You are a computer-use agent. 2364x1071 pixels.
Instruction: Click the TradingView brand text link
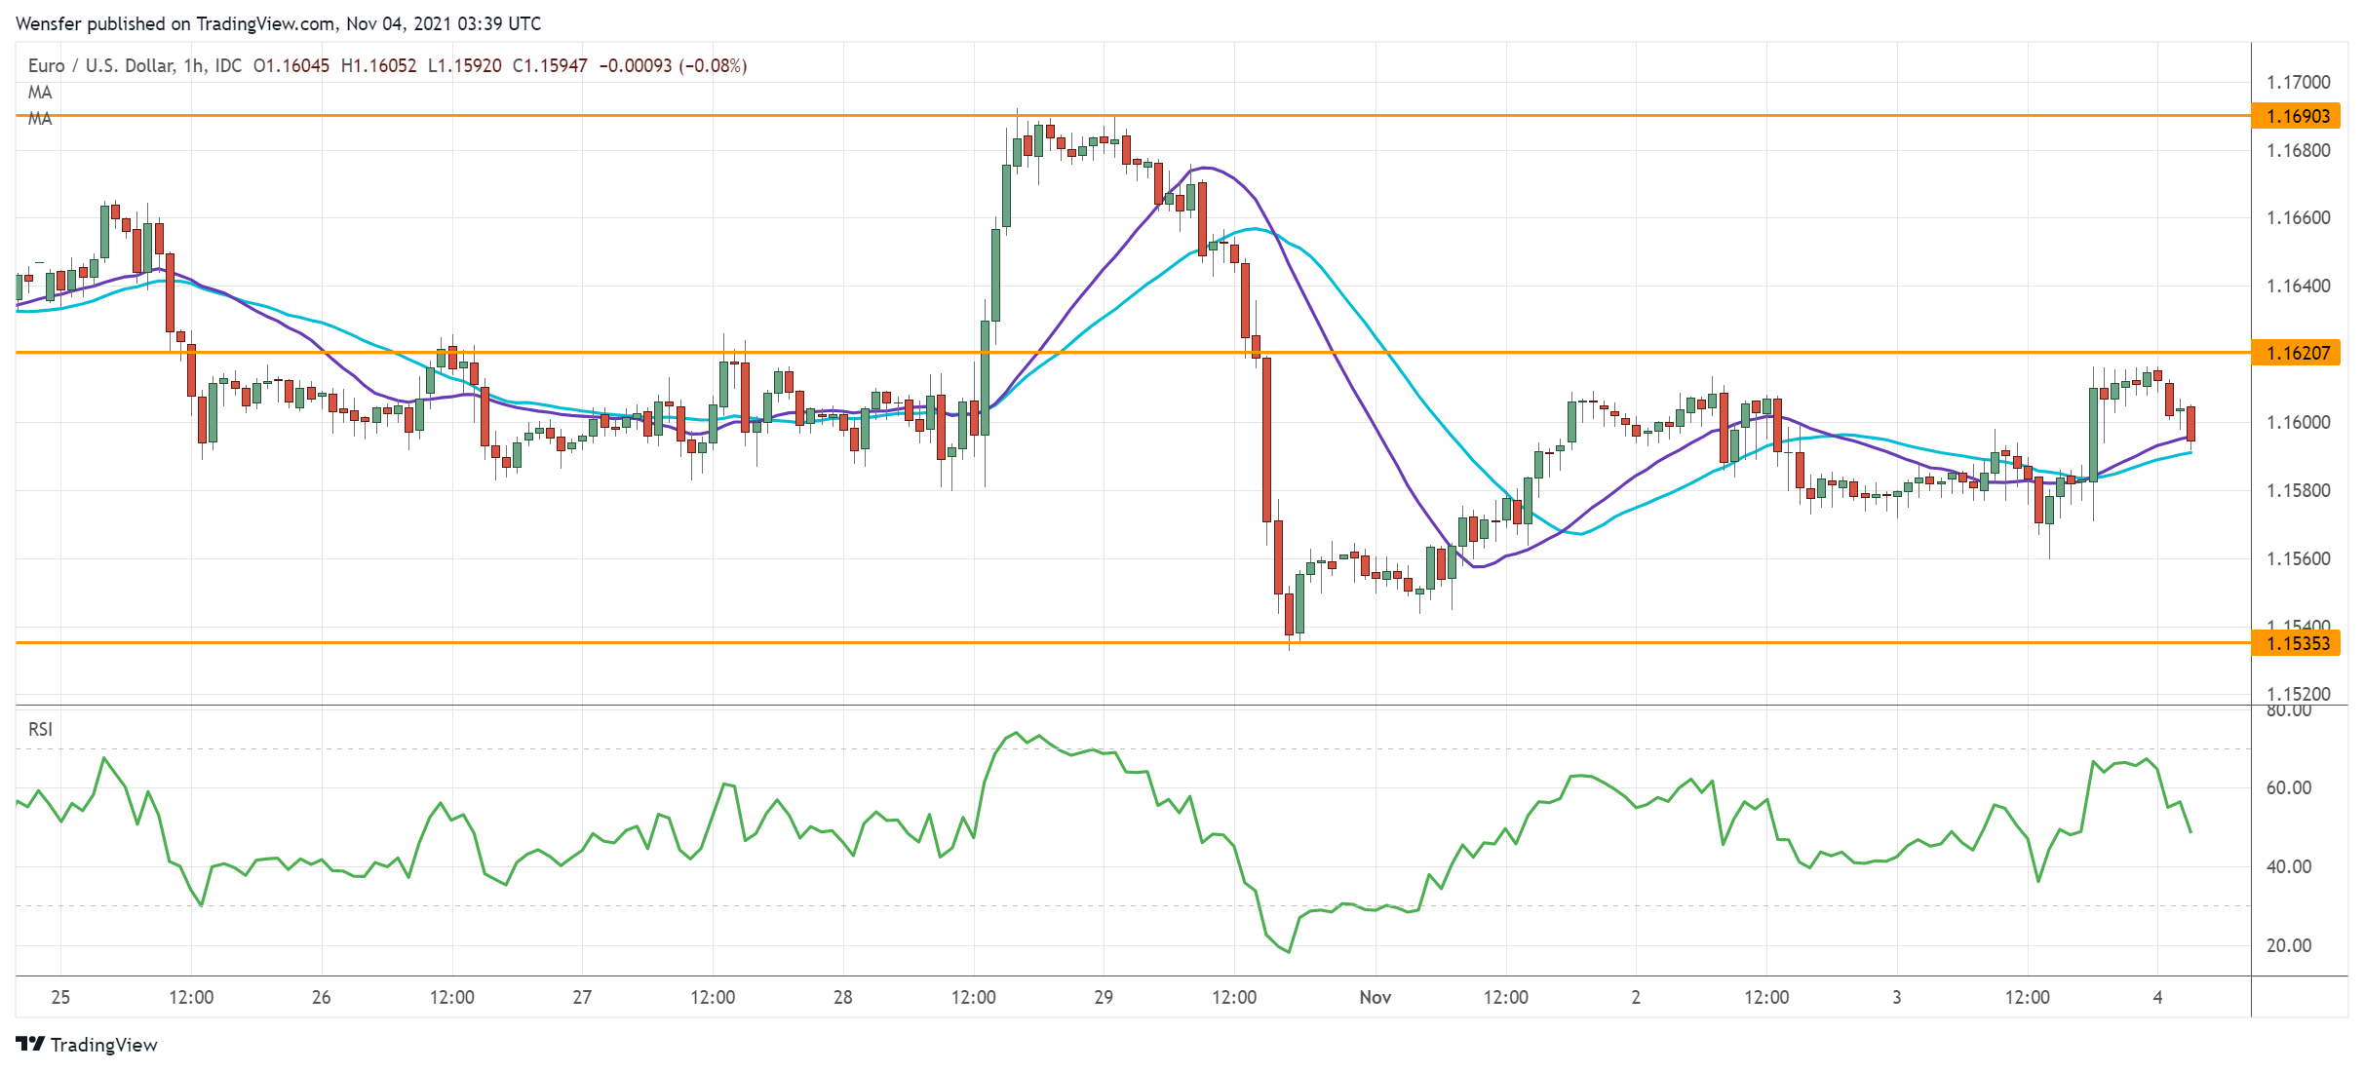(x=103, y=1045)
